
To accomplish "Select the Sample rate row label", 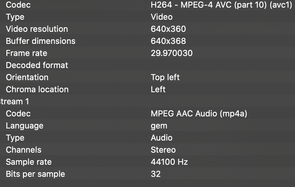I will [x=29, y=162].
